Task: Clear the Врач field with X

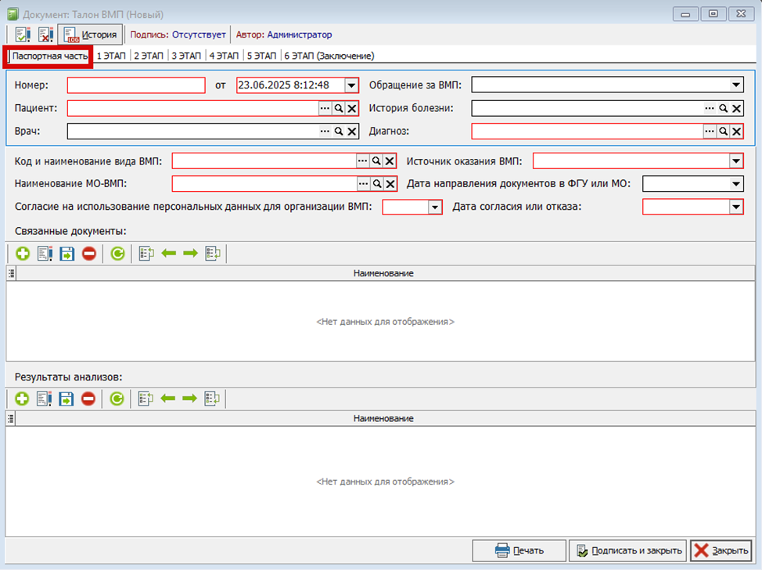Action: point(352,131)
